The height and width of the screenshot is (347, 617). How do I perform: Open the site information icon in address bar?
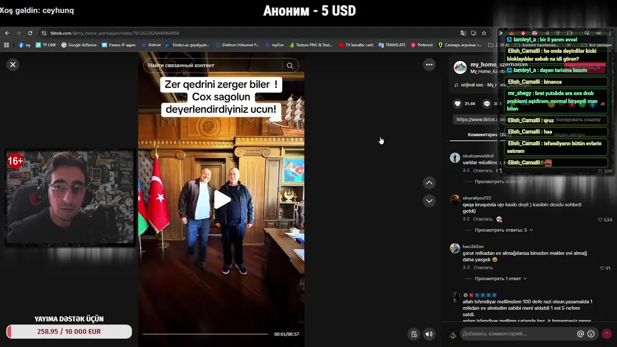pyautogui.click(x=44, y=33)
